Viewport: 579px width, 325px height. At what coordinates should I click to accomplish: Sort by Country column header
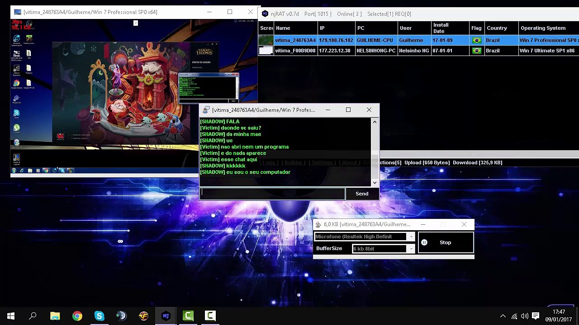(x=501, y=28)
